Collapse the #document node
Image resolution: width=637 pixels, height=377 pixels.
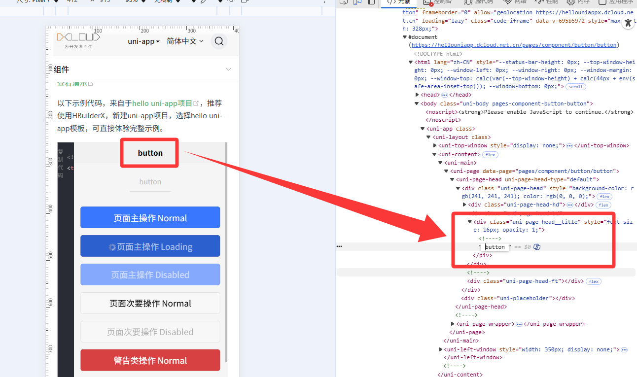405,37
